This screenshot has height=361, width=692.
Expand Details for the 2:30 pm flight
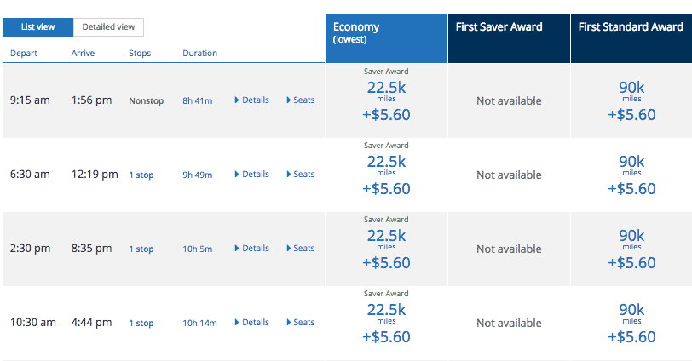tap(251, 248)
